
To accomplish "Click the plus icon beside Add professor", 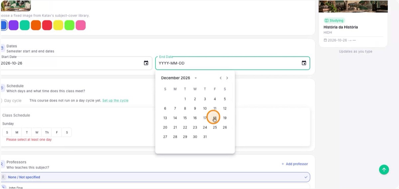I will click(283, 164).
